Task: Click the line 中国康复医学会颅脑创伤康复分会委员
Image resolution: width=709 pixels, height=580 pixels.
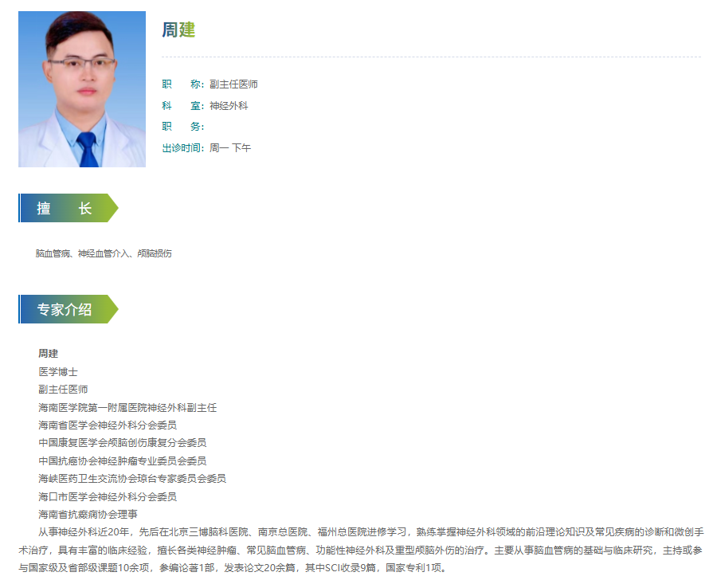Action: pyautogui.click(x=123, y=443)
